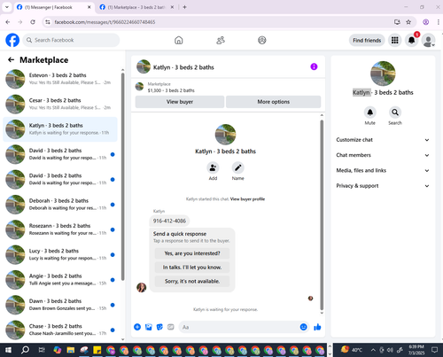
Task: Add people to the chat
Action: (213, 167)
